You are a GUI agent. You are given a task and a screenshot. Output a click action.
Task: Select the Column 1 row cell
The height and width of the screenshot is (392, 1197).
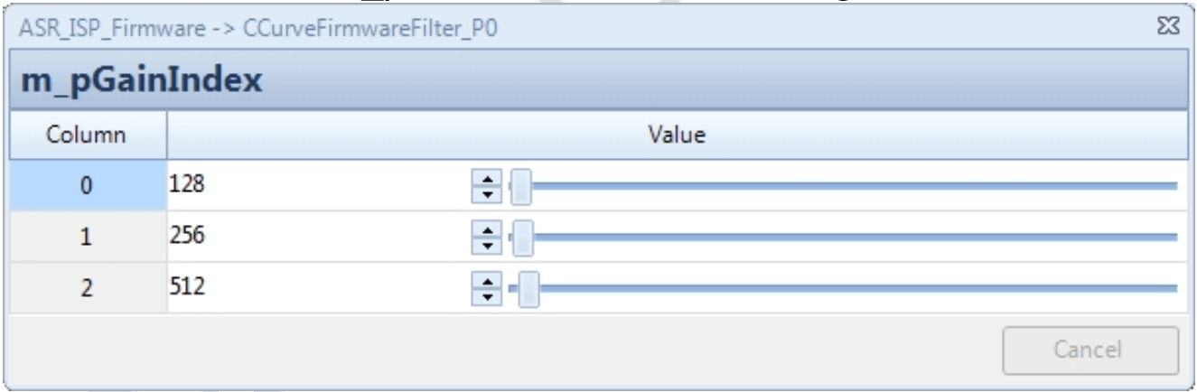[x=88, y=238]
